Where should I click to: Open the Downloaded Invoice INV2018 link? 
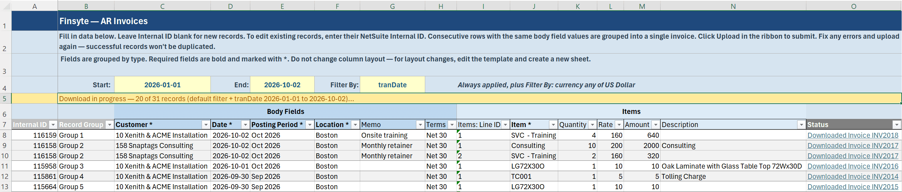[853, 135]
